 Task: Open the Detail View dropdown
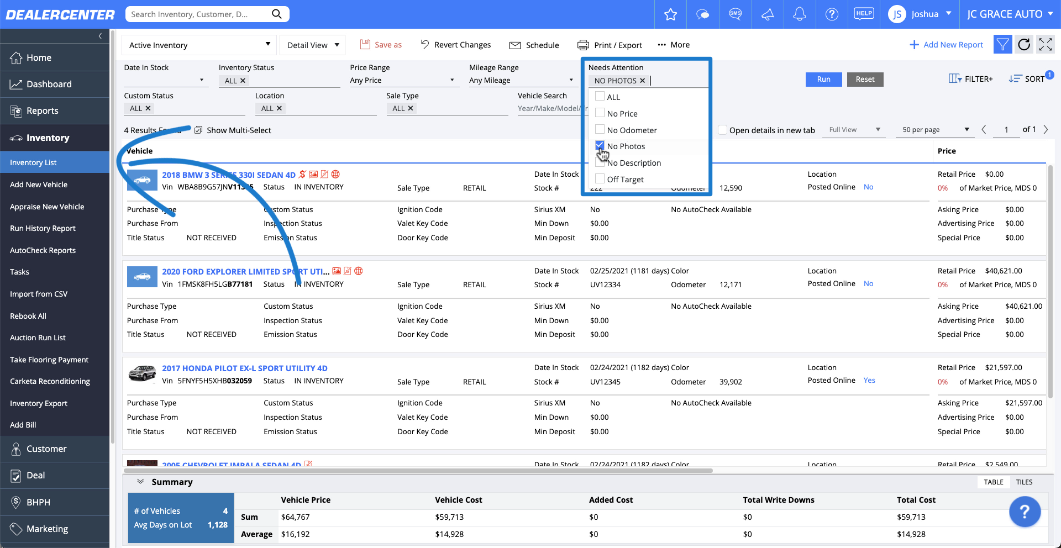312,45
